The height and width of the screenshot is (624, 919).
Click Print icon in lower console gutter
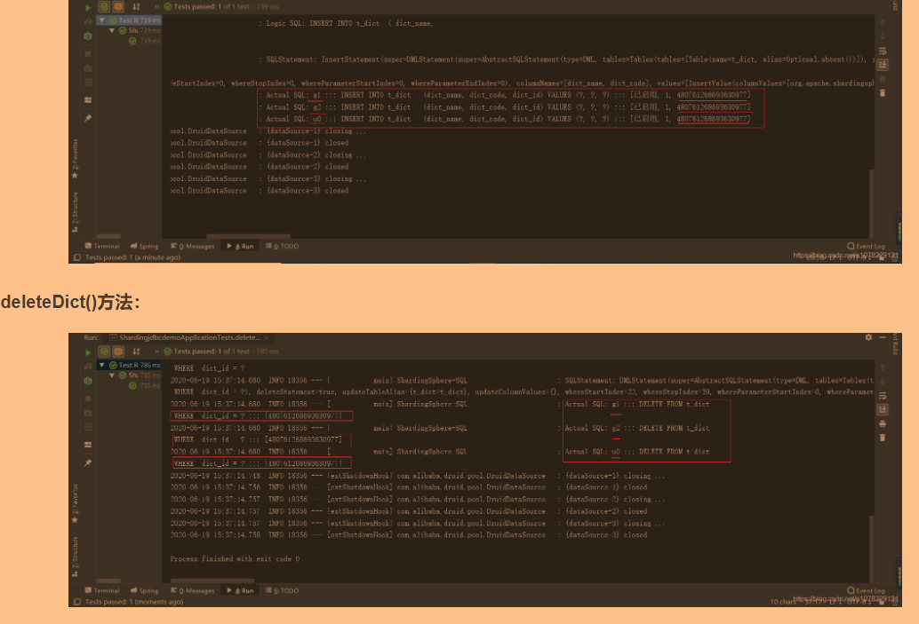coord(883,423)
